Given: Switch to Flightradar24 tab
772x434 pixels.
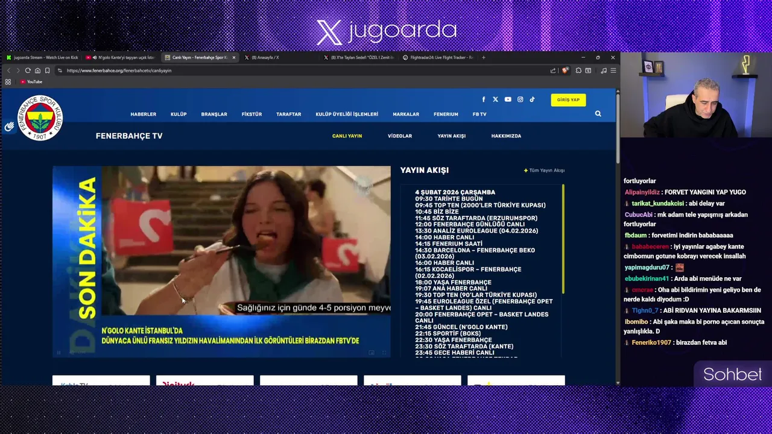Looking at the screenshot, I should [x=438, y=57].
